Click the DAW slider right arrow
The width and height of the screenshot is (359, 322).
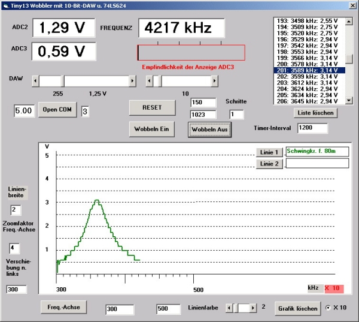(x=132, y=81)
